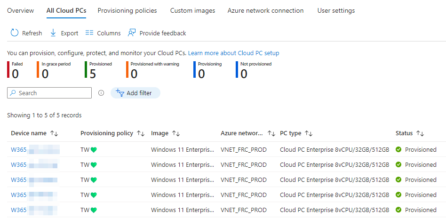The width and height of the screenshot is (446, 221).
Task: Sort by Image column arrows
Action: 176,134
